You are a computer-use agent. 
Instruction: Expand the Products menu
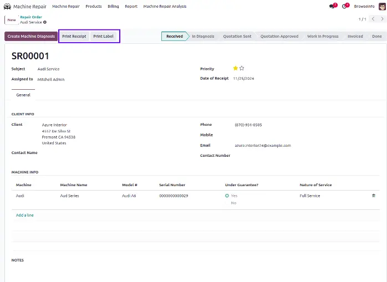93,6
